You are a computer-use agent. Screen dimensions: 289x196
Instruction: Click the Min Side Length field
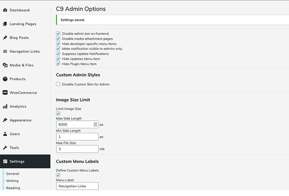(x=77, y=137)
